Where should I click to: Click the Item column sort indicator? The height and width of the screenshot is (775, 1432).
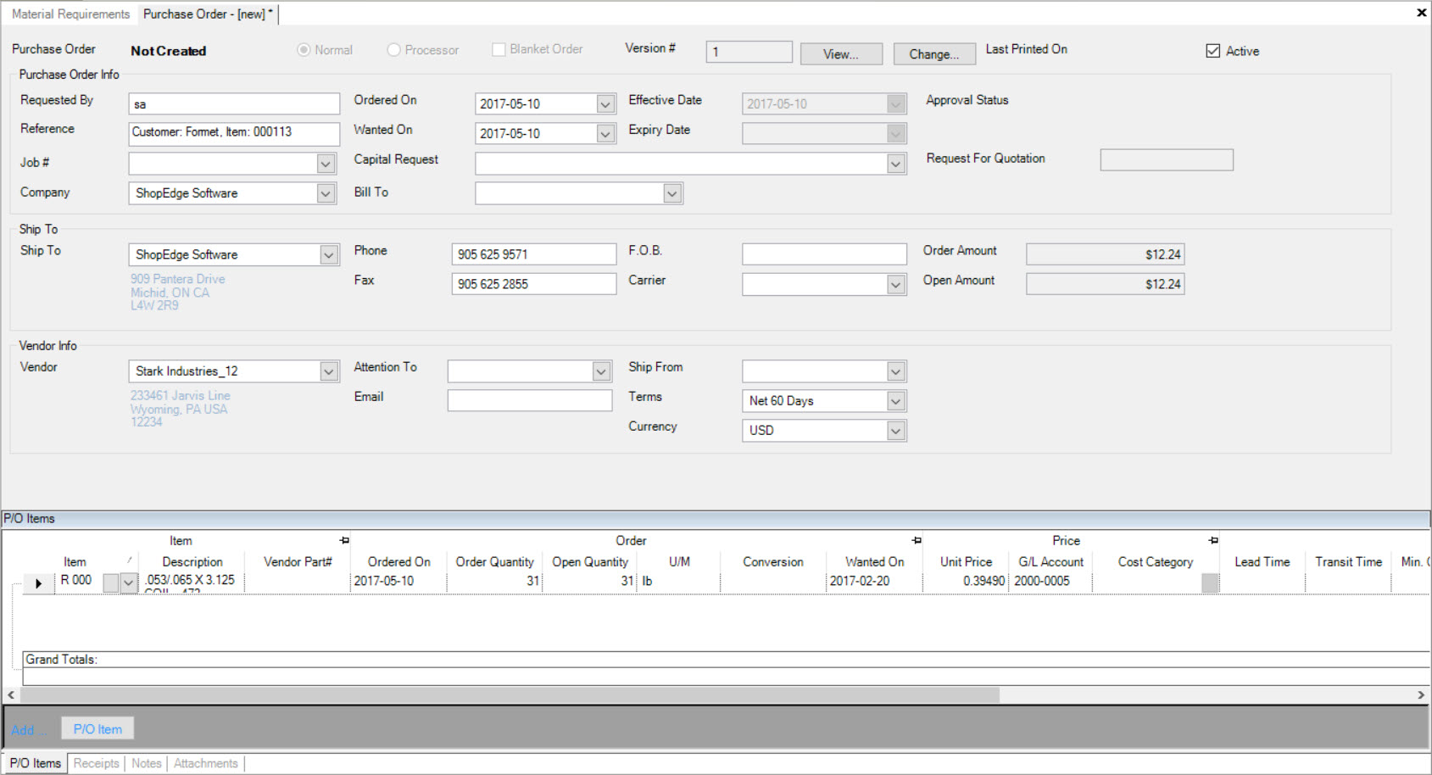[129, 560]
